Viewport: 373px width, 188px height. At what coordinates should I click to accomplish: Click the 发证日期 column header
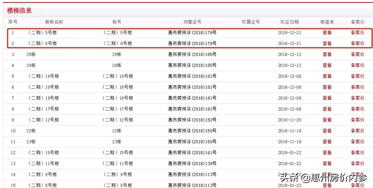289,22
